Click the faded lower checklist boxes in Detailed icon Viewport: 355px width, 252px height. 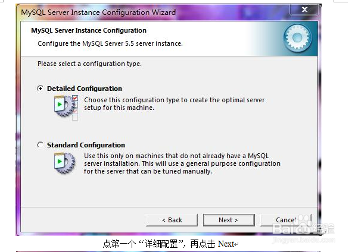75,114
